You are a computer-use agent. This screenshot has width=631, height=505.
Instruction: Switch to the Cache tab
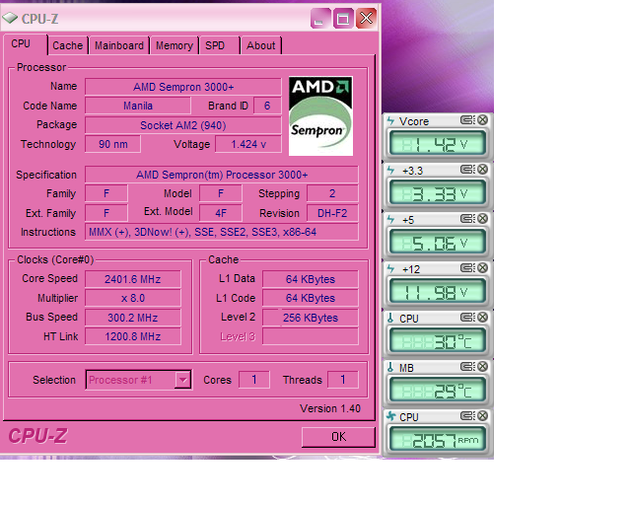pyautogui.click(x=68, y=45)
